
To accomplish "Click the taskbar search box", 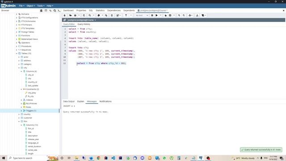I will [27, 158].
